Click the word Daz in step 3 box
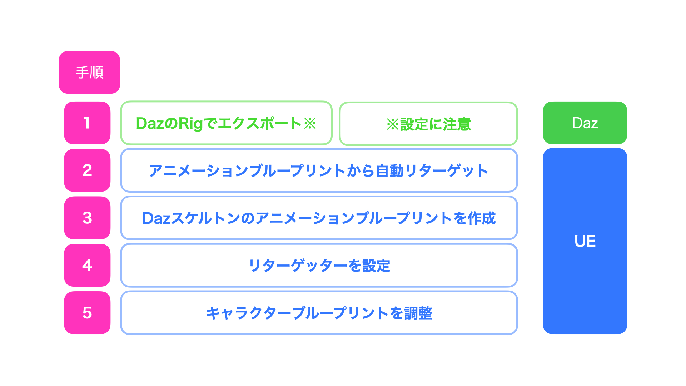This screenshot has width=686, height=386. [156, 218]
